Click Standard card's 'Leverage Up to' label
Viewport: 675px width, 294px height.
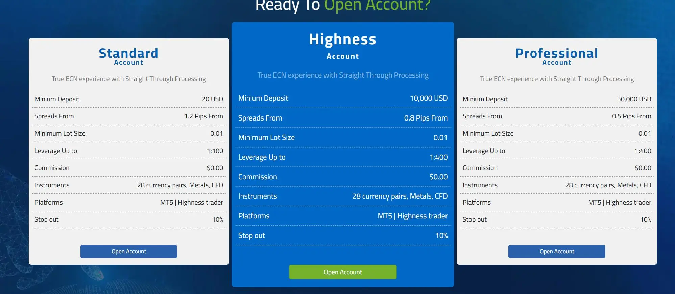[x=56, y=151]
